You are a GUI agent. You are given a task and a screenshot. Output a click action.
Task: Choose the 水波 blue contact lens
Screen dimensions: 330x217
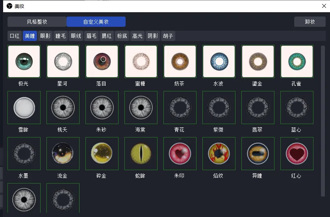point(219,61)
